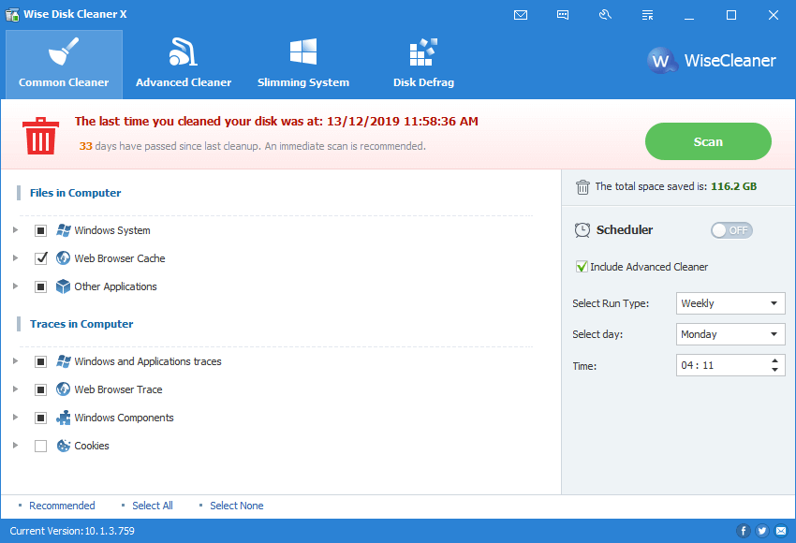796x543 pixels.
Task: Open the Facebook icon in status bar
Action: [744, 531]
